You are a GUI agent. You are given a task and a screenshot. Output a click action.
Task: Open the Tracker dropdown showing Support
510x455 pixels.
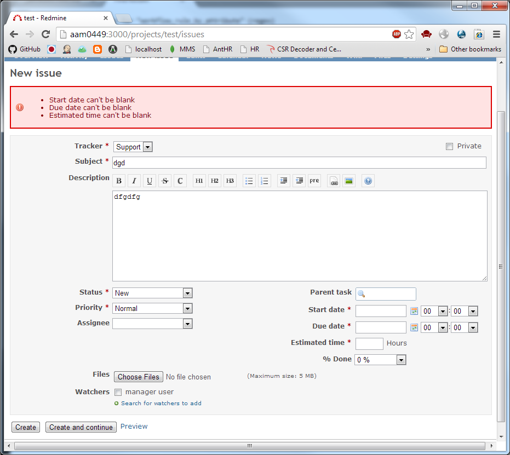click(x=133, y=147)
